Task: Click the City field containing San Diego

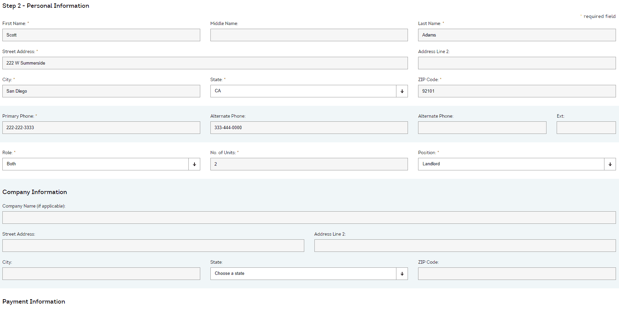Action: pos(101,91)
